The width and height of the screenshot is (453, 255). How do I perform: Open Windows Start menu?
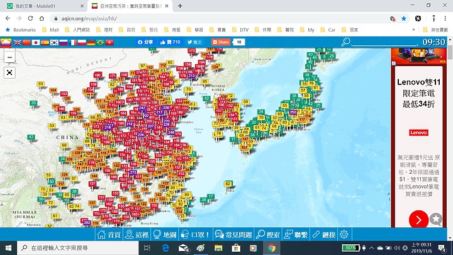[8, 248]
